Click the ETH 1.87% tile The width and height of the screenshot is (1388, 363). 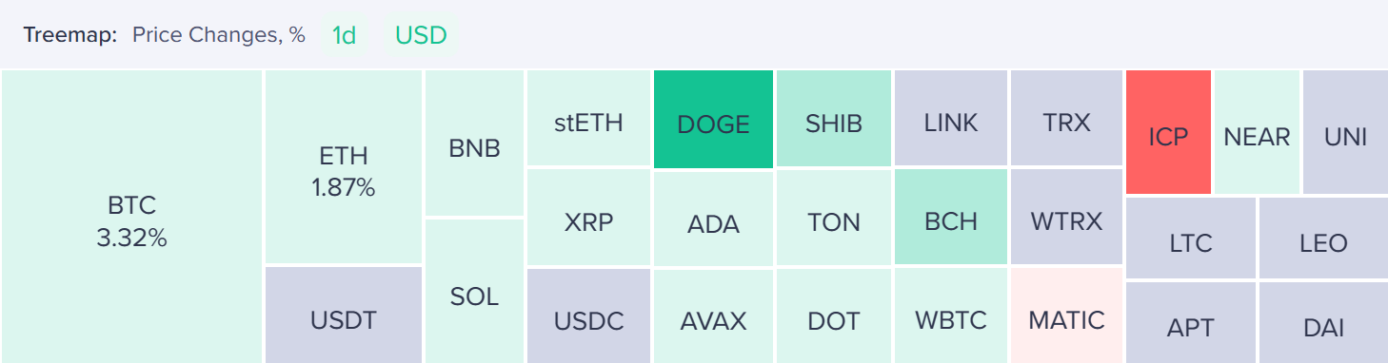pos(344,167)
